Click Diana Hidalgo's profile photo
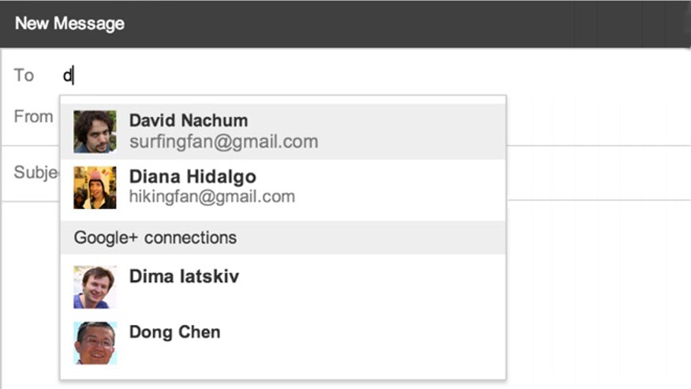691x389 pixels. (x=95, y=188)
